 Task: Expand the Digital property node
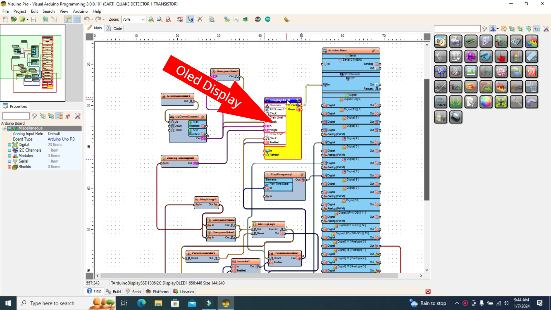pyautogui.click(x=9, y=145)
